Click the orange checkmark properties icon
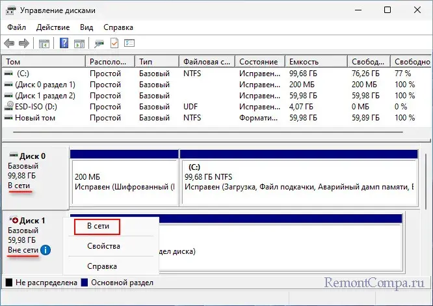 [114, 44]
